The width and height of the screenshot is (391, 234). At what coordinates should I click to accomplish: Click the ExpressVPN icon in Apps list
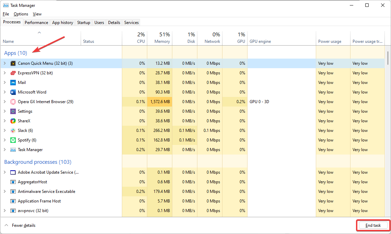pyautogui.click(x=13, y=73)
